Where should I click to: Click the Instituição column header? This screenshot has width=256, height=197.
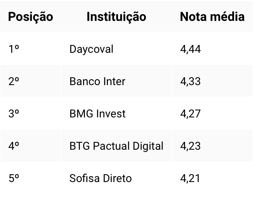tap(117, 17)
